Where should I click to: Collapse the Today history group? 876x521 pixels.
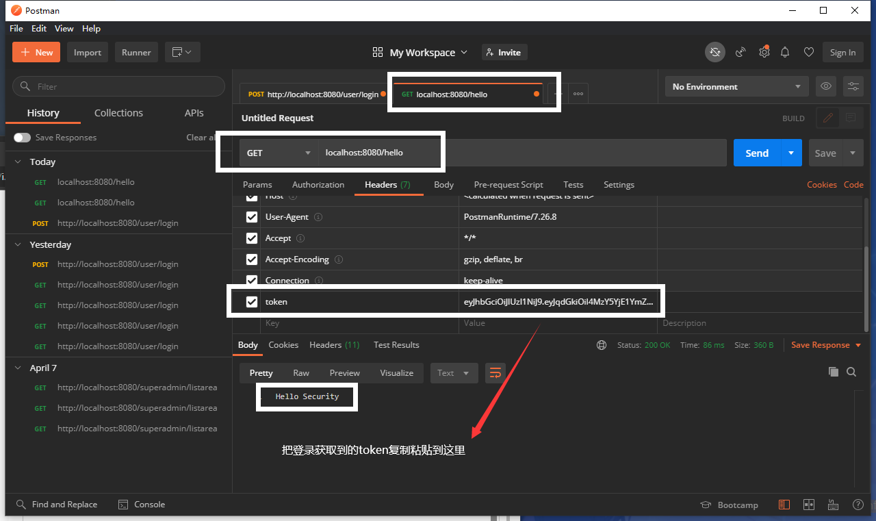[x=18, y=162]
